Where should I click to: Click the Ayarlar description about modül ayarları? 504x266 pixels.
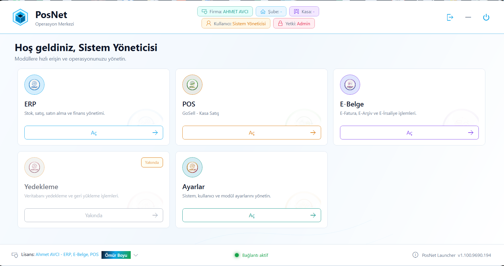click(226, 196)
